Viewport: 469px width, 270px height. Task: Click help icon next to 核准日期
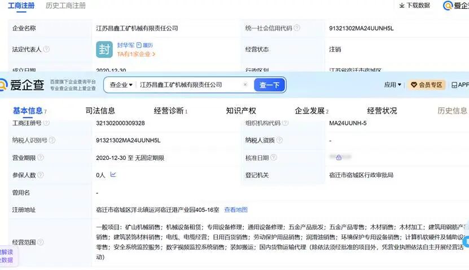273,158
